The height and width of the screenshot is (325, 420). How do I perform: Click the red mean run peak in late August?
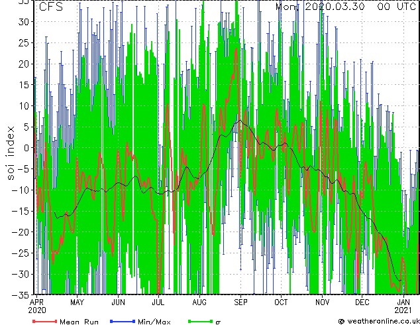pos(236,50)
